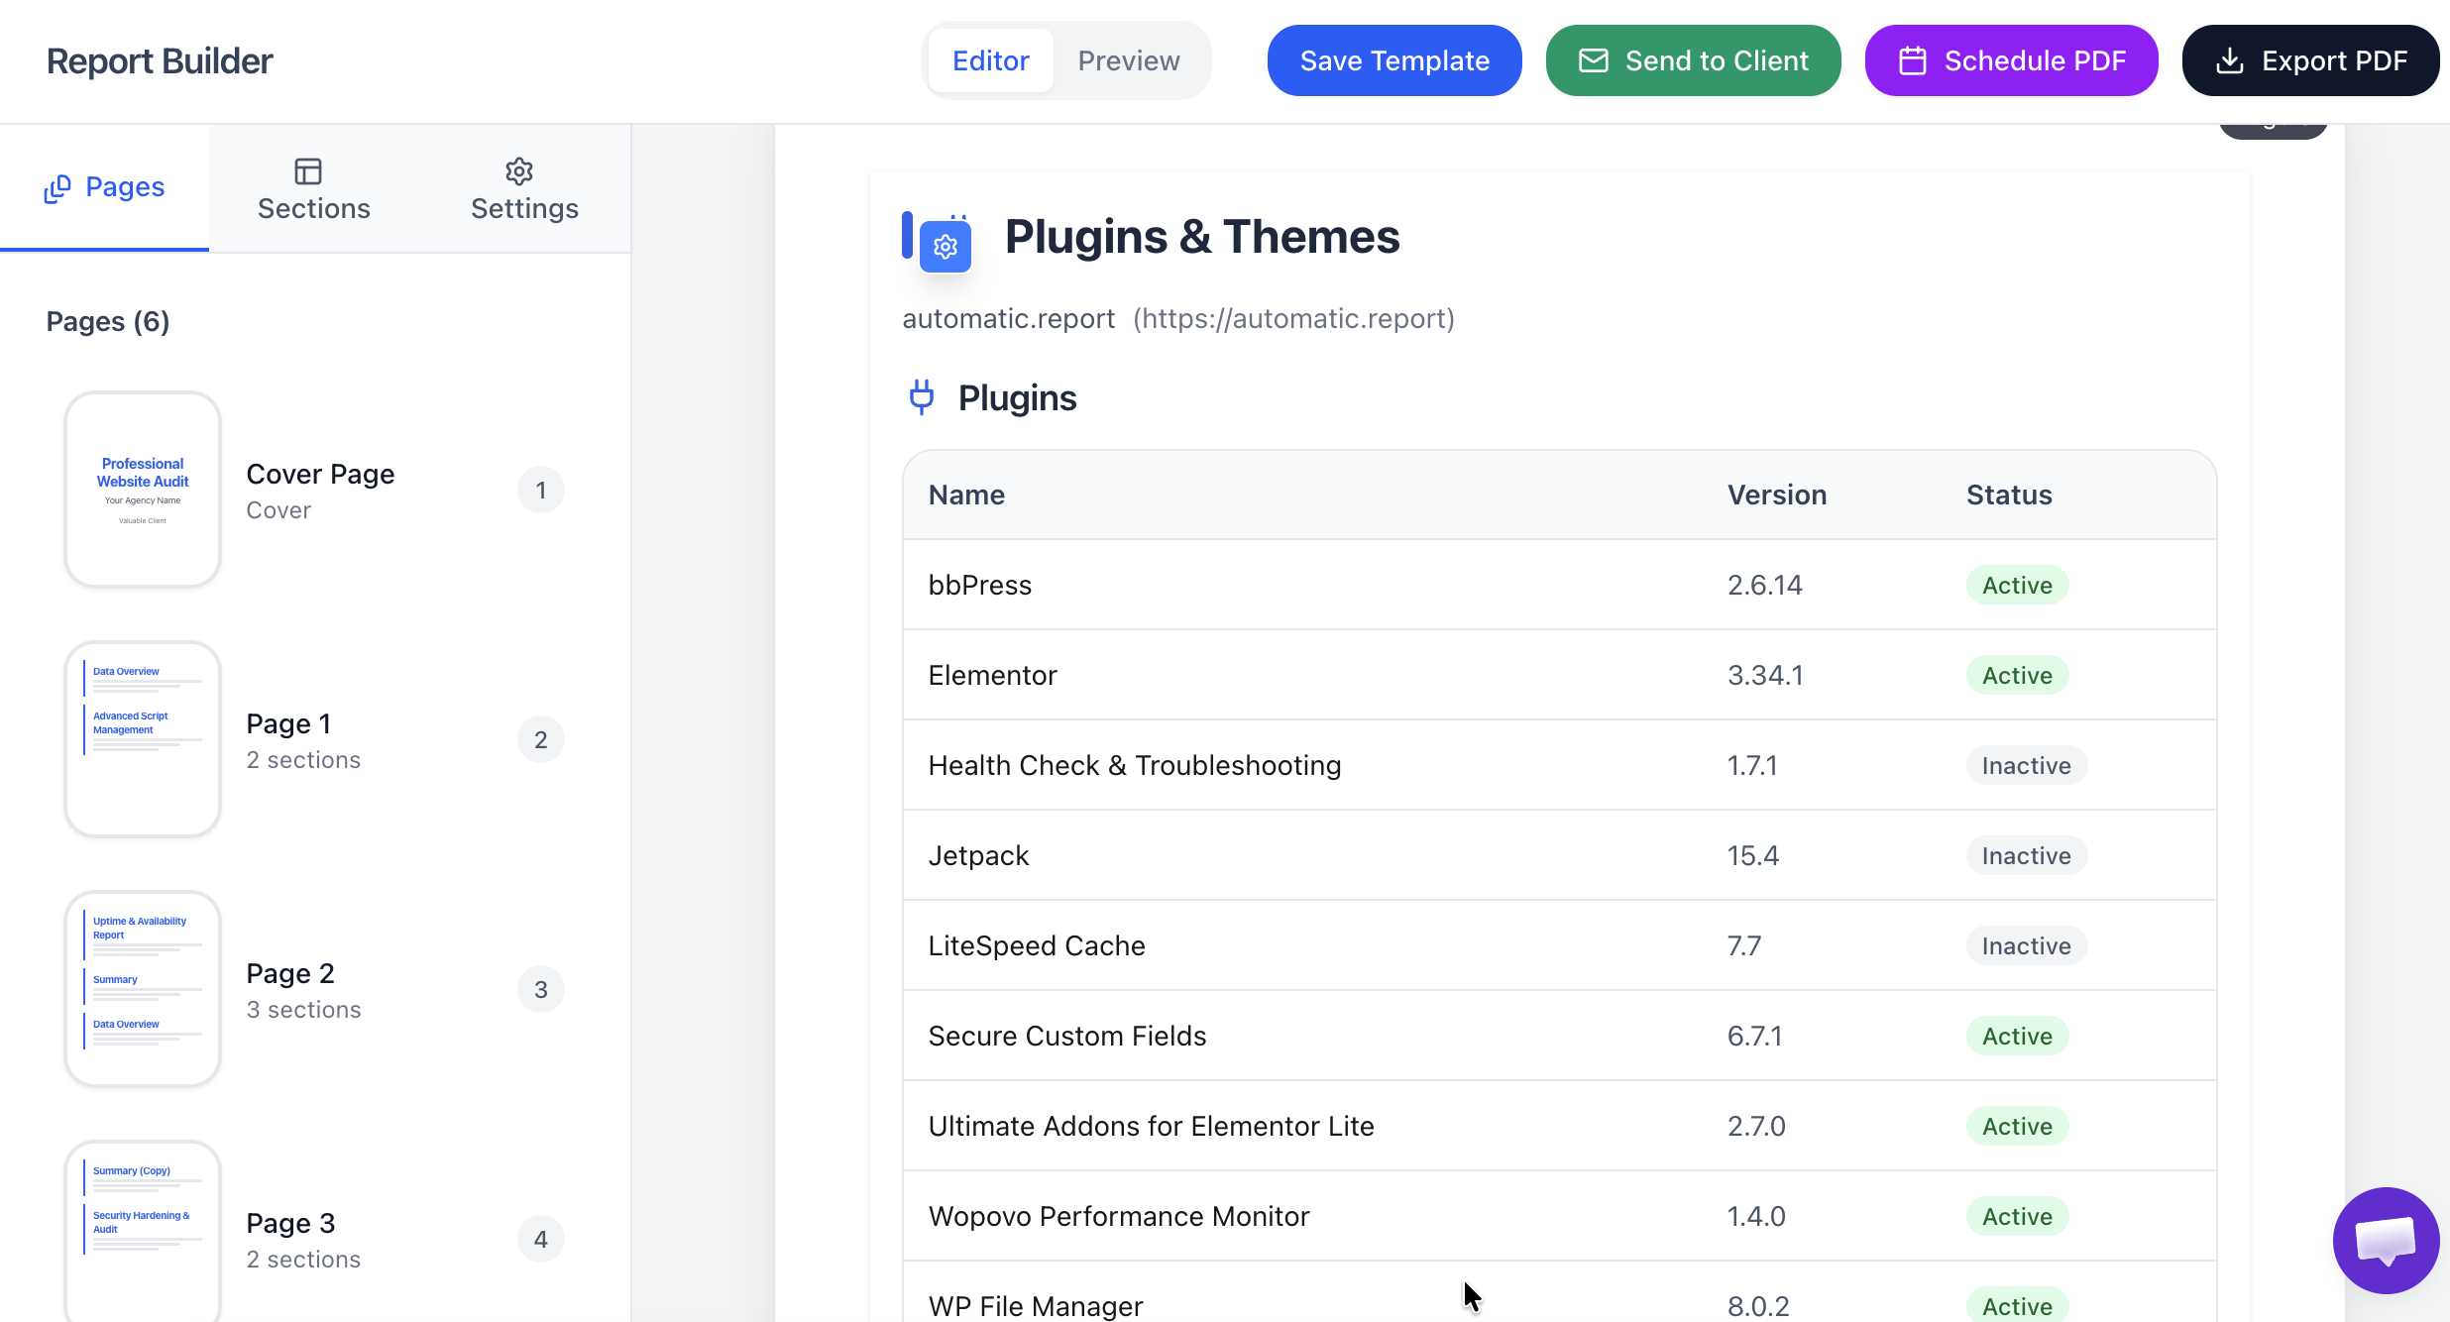Switch to Editor mode
The width and height of the screenshot is (2450, 1322).
(990, 59)
